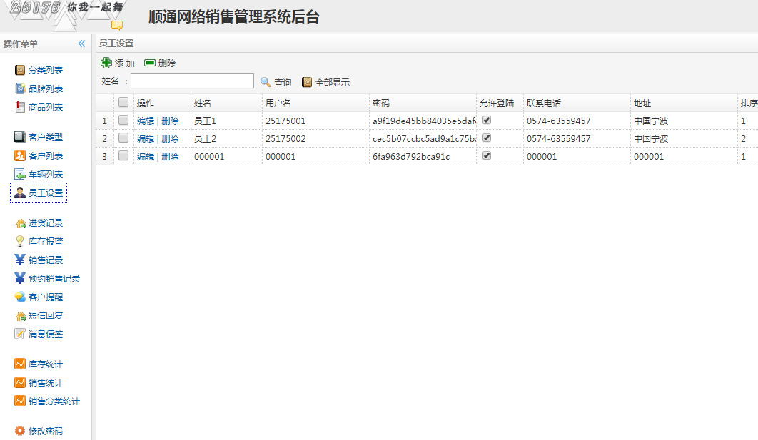Screen dimensions: 758x440
Task: Open 分类列表 from the sidebar icon
Action: pos(20,70)
